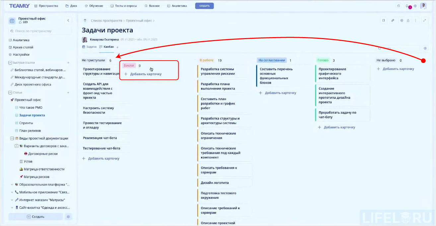Open board settings gear next to search field
This screenshot has width=436, height=226.
click(425, 48)
